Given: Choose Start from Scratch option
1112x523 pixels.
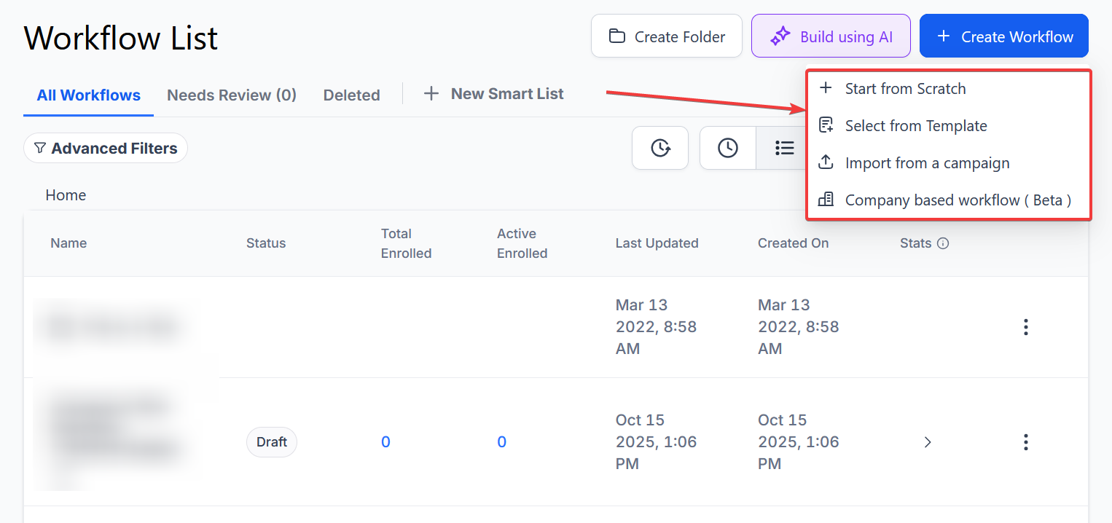Looking at the screenshot, I should coord(905,89).
